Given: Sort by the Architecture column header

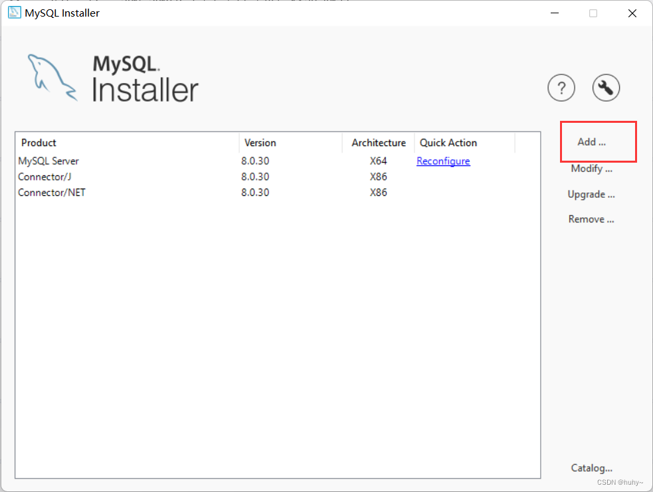Looking at the screenshot, I should tap(378, 143).
